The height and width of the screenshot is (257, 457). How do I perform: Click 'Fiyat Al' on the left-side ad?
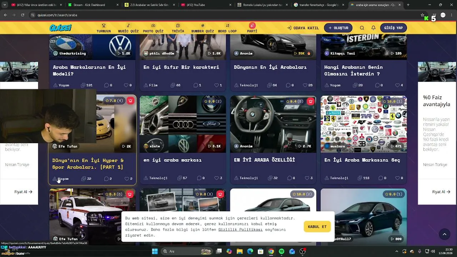click(23, 192)
